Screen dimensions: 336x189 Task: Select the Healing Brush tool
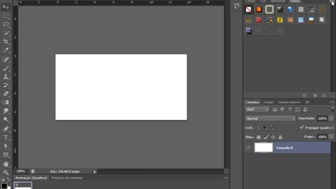(x=6, y=59)
